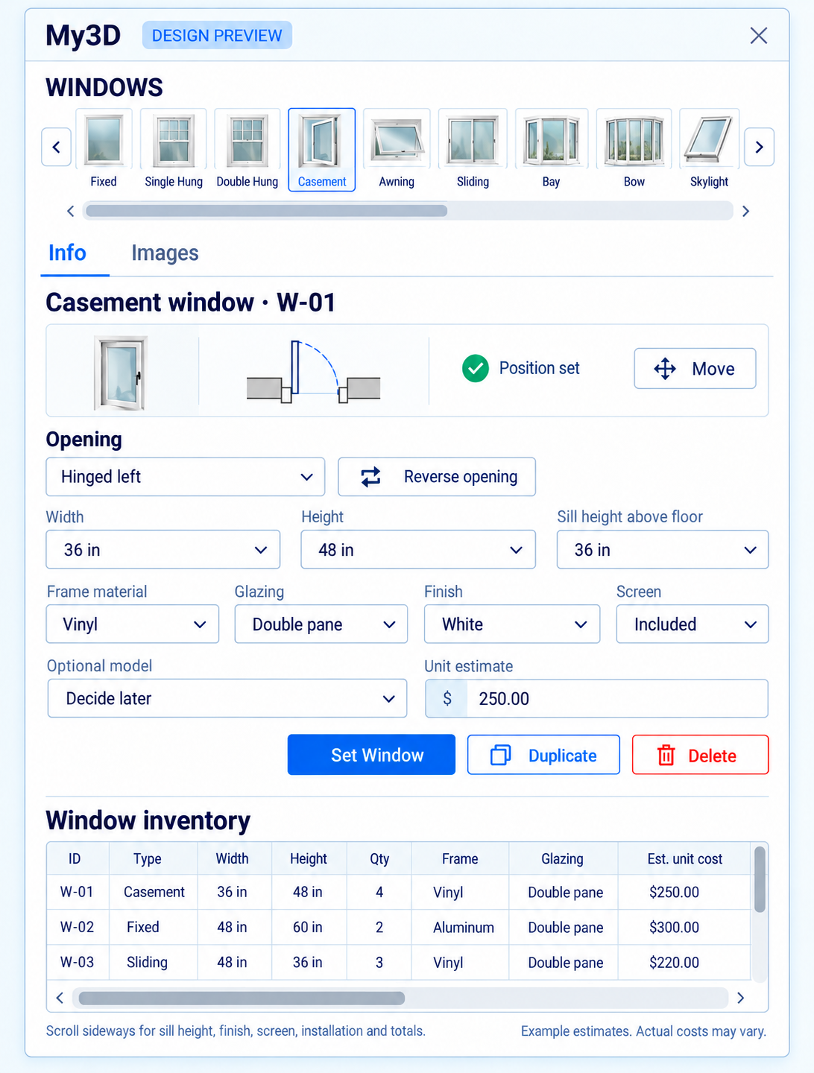Select the Sliding window icon

(473, 149)
